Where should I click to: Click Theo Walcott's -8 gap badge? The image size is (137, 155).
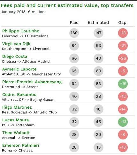point(123,135)
